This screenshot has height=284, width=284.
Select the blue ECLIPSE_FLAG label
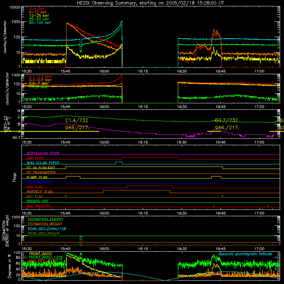[x=39, y=182]
